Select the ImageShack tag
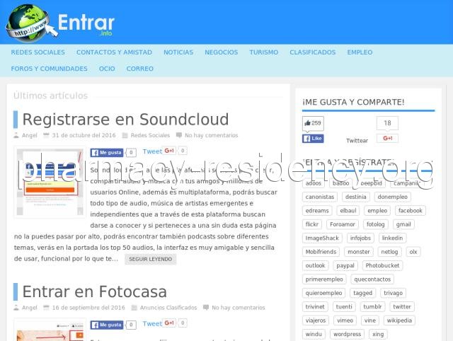Screen dimensions: 453x341 (x=322, y=238)
